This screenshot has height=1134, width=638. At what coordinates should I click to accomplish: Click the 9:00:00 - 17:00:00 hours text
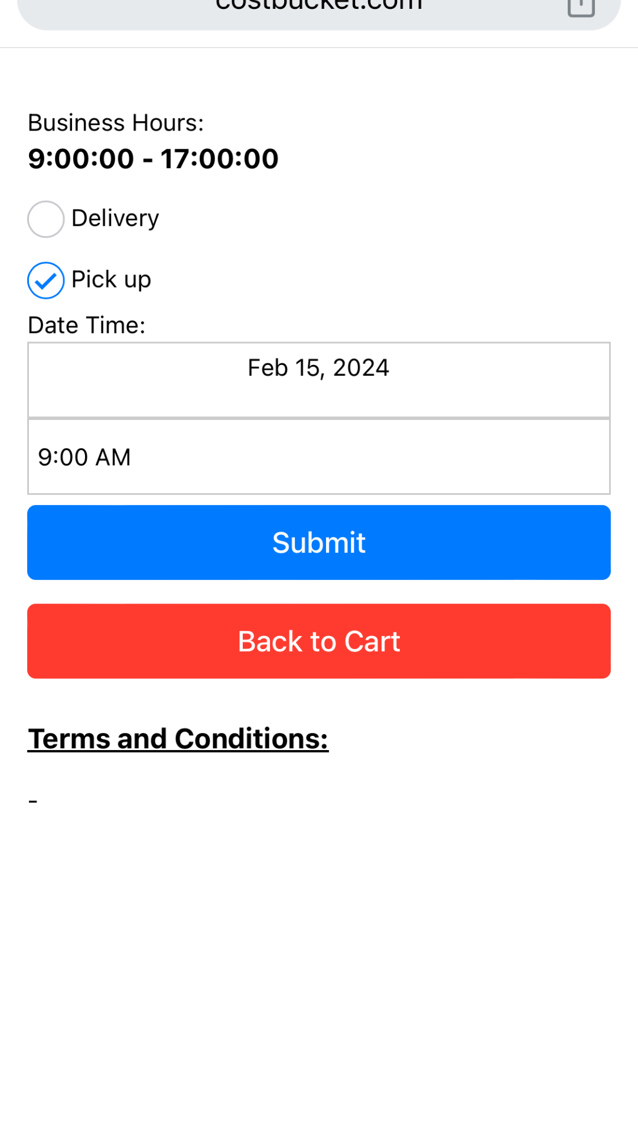pyautogui.click(x=153, y=159)
